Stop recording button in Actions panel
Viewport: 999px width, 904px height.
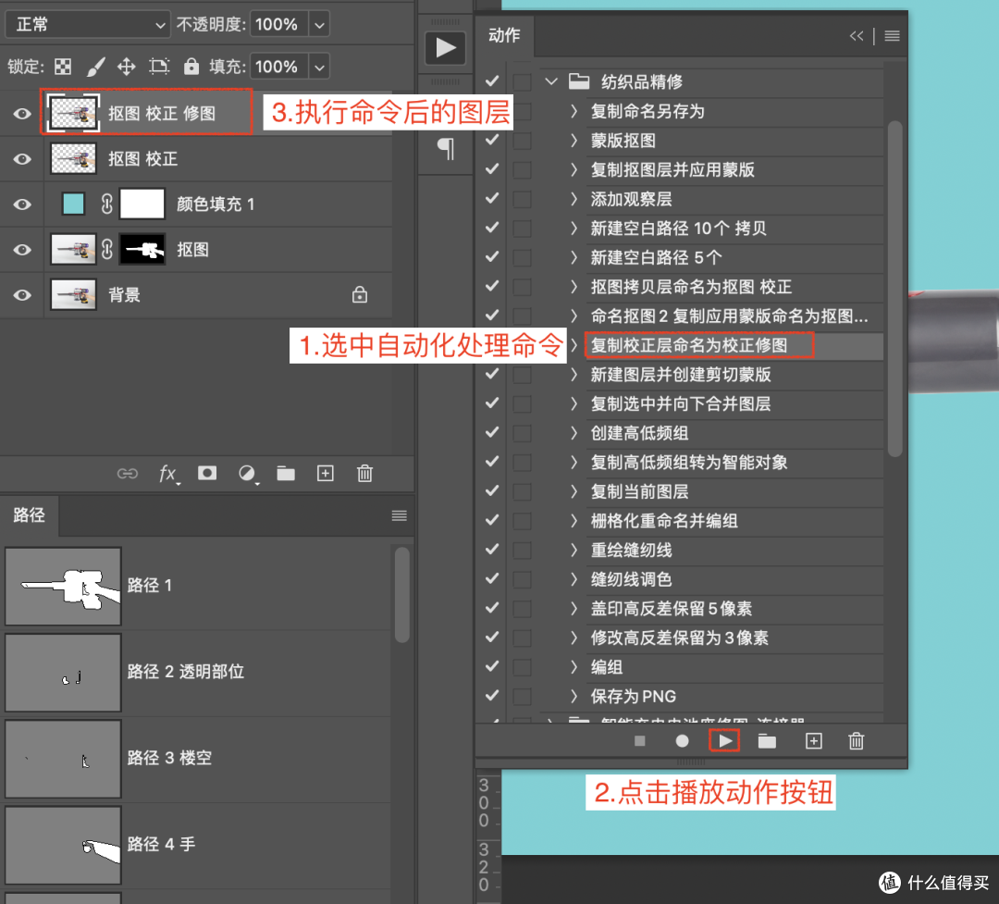(640, 741)
